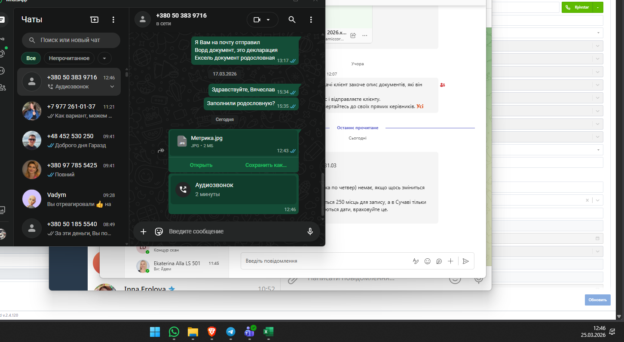Open the WhatsApp emoji and sticker picker
The width and height of the screenshot is (624, 342).
click(x=159, y=231)
